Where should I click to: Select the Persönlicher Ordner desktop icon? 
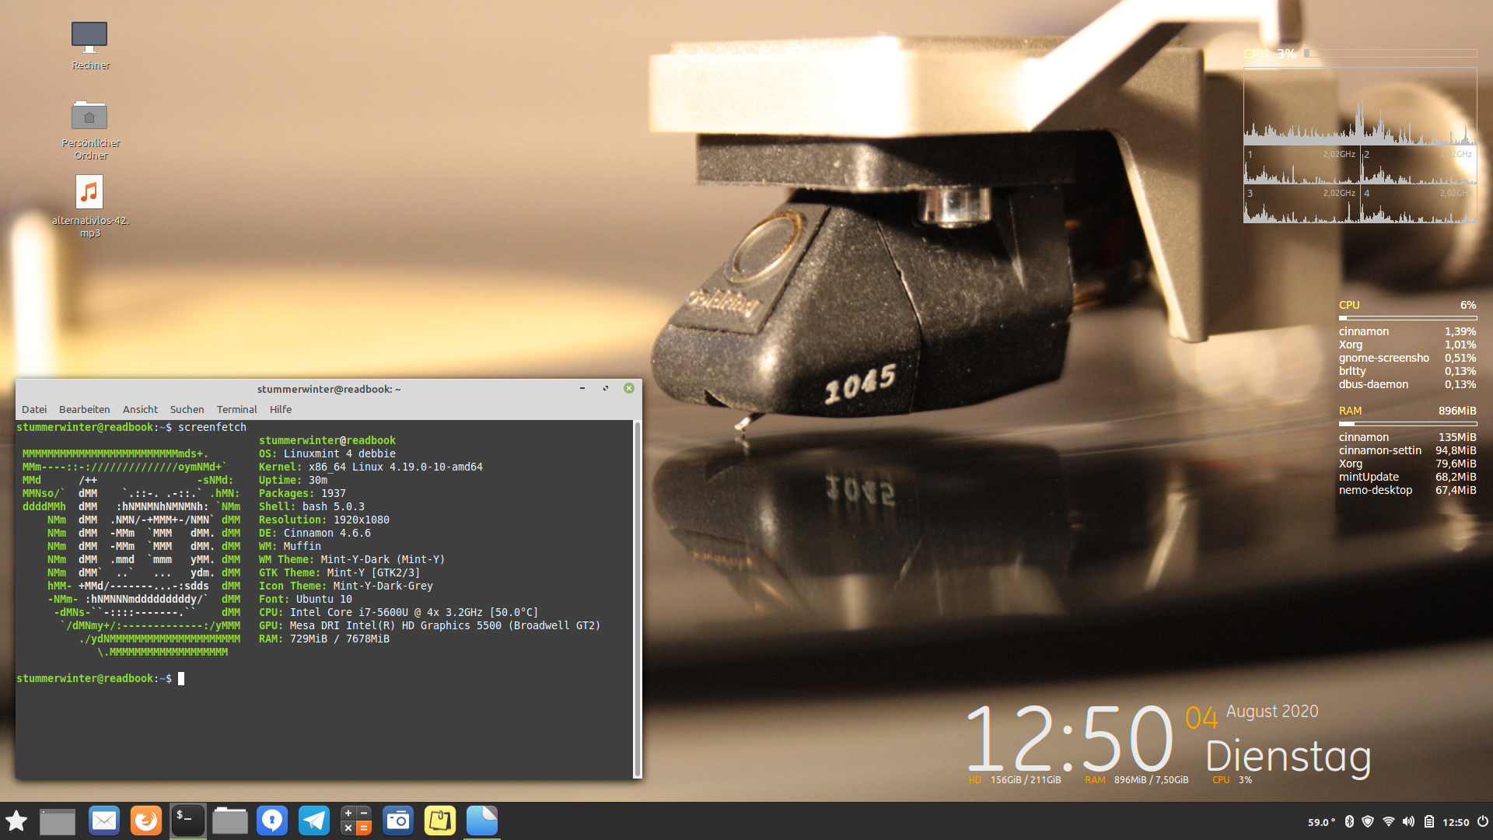[x=90, y=130]
